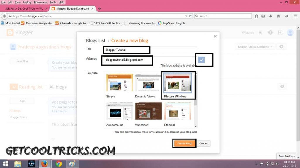The width and height of the screenshot is (300, 168).
Task: Open the File menu
Action: [x=3, y=2]
